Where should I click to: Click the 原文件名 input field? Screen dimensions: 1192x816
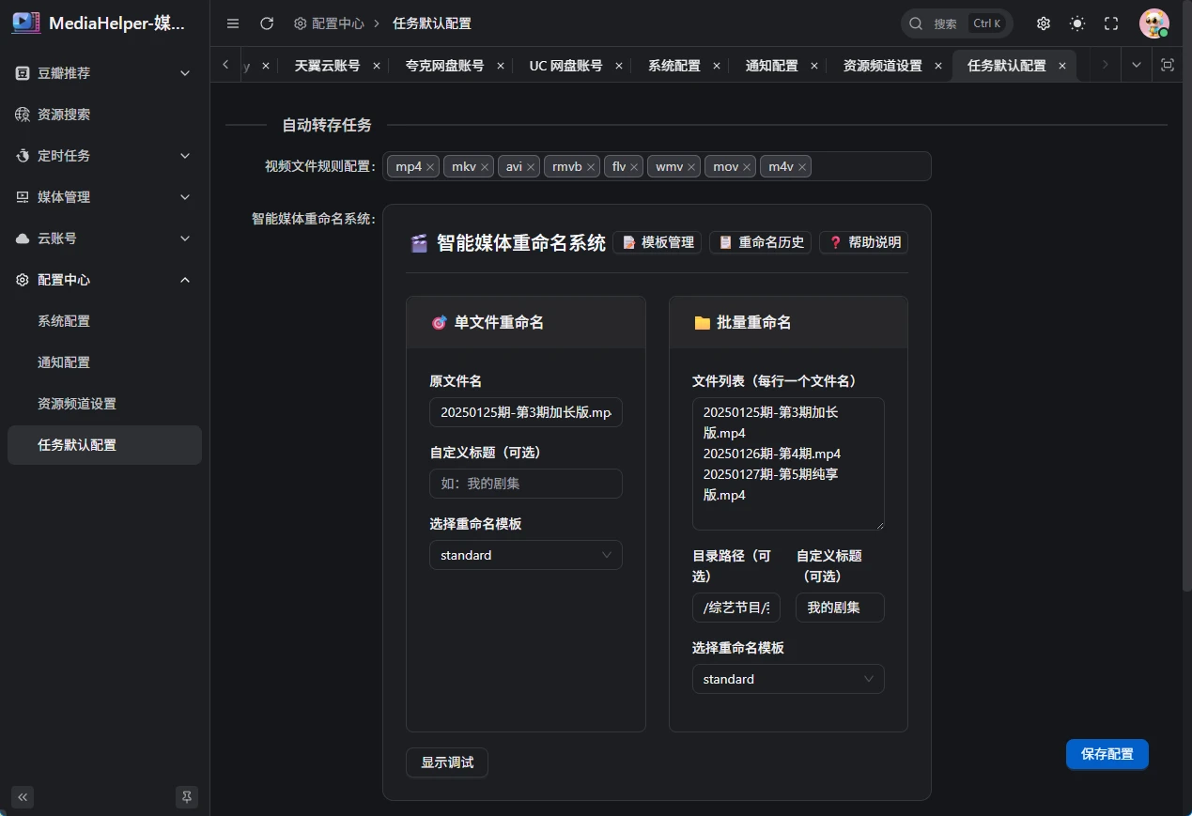pyautogui.click(x=525, y=412)
